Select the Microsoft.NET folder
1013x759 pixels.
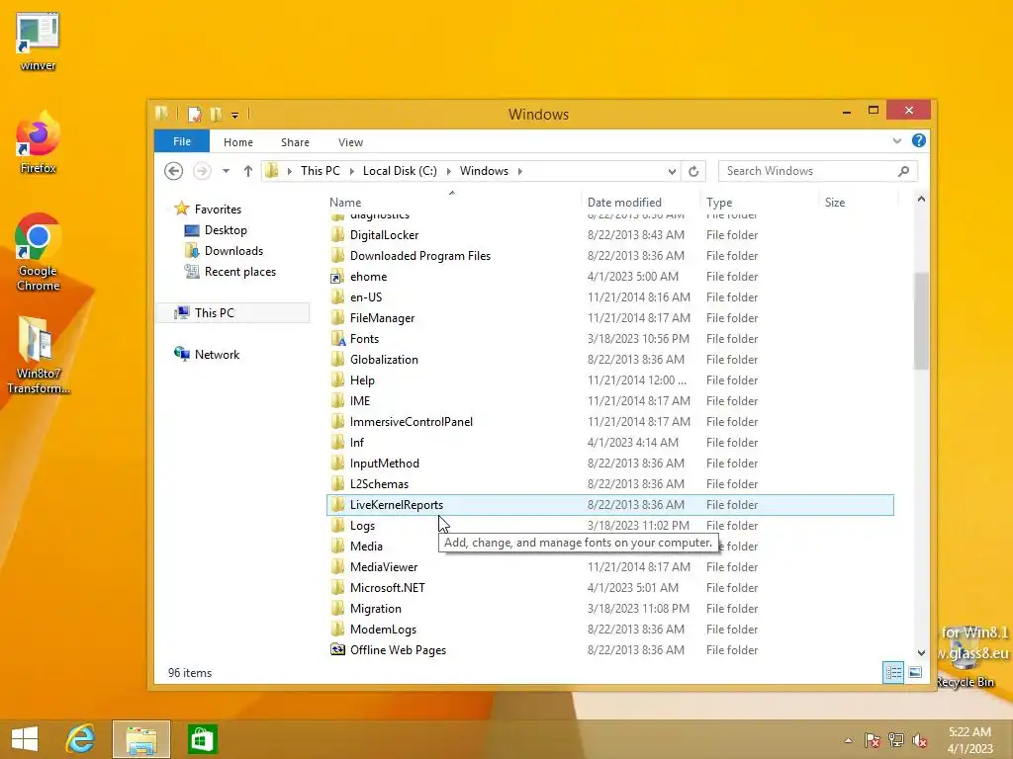[610, 588]
